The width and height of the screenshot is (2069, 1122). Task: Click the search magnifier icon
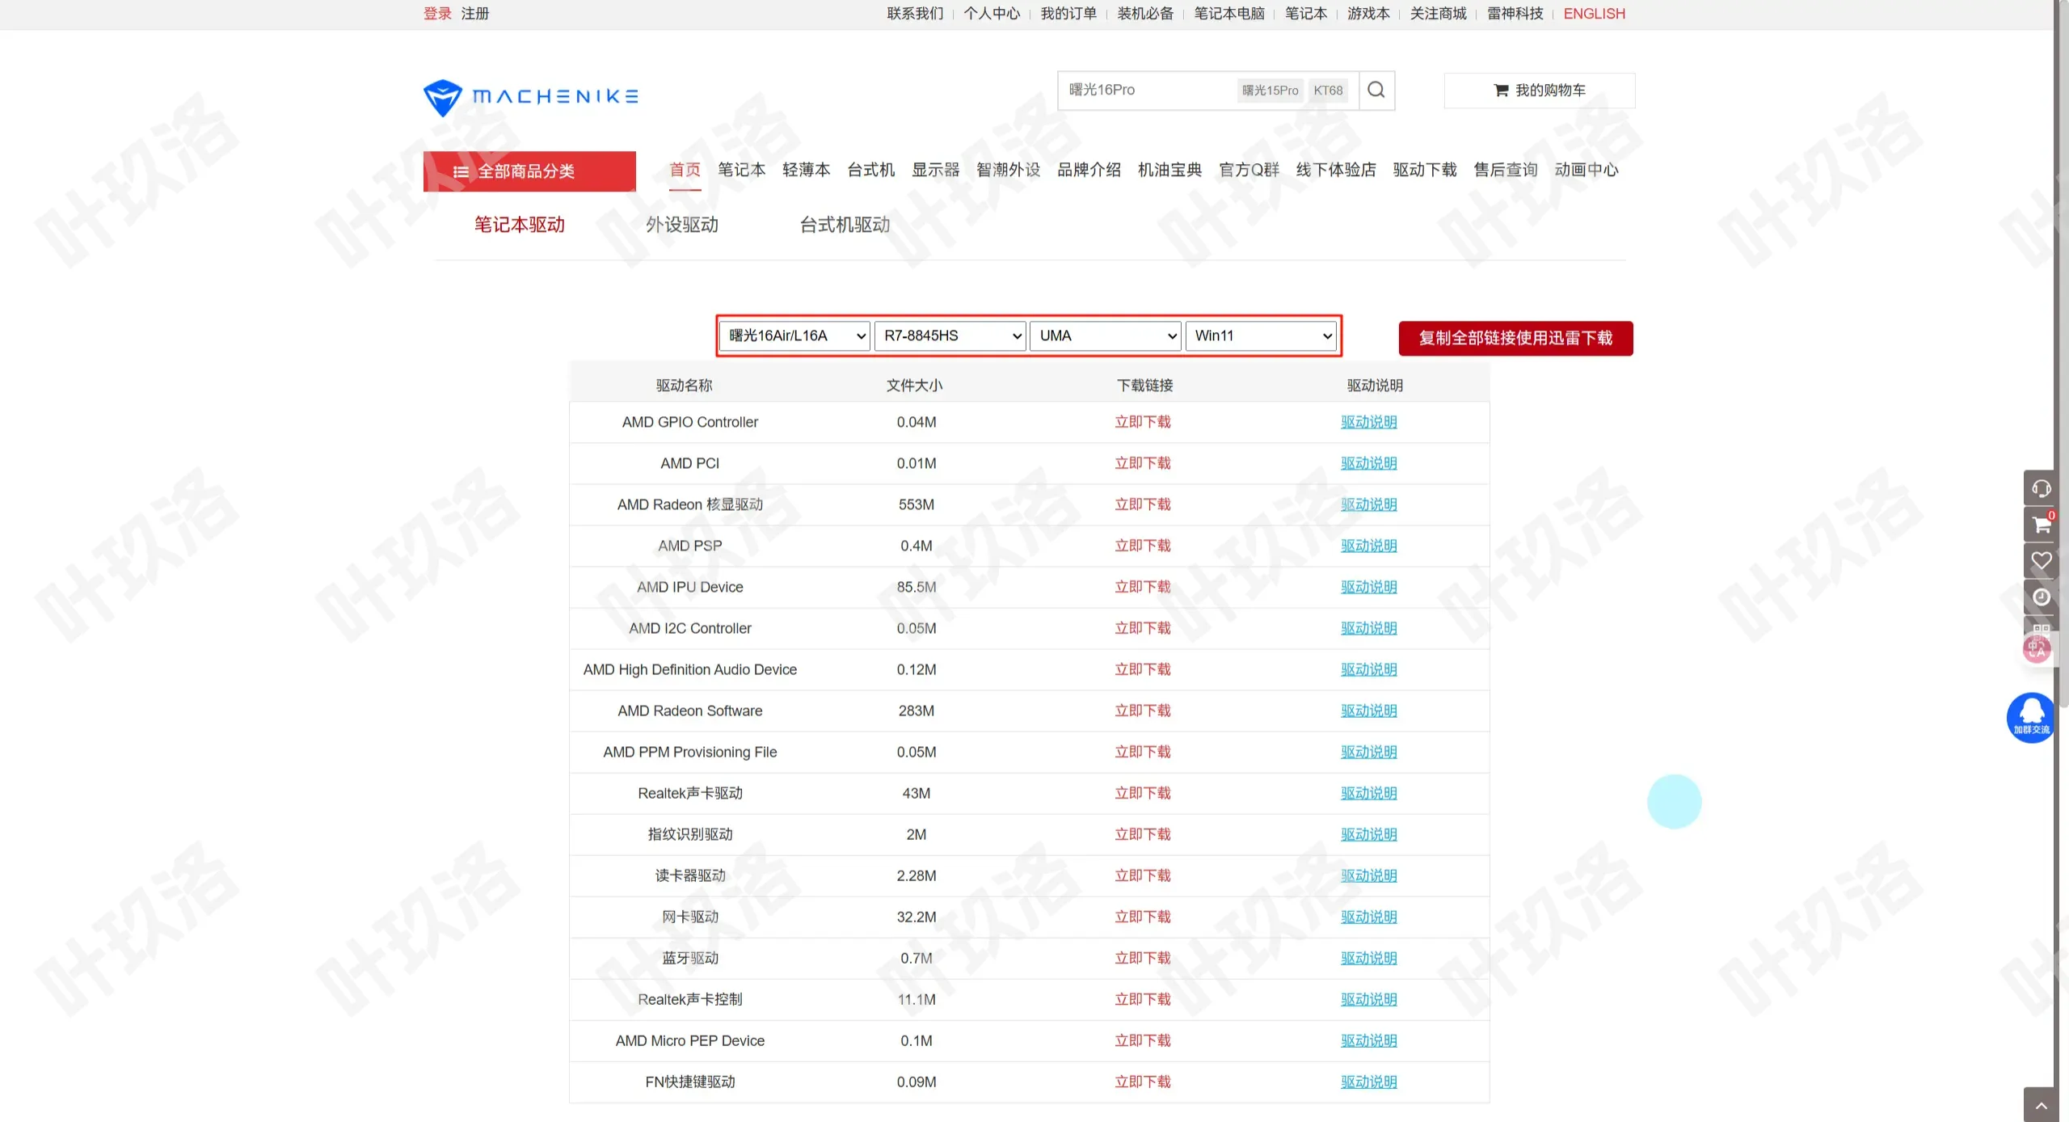[x=1376, y=90]
